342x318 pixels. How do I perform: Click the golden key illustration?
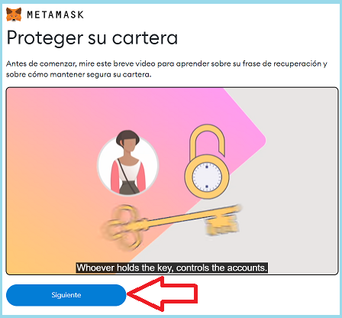click(x=170, y=226)
